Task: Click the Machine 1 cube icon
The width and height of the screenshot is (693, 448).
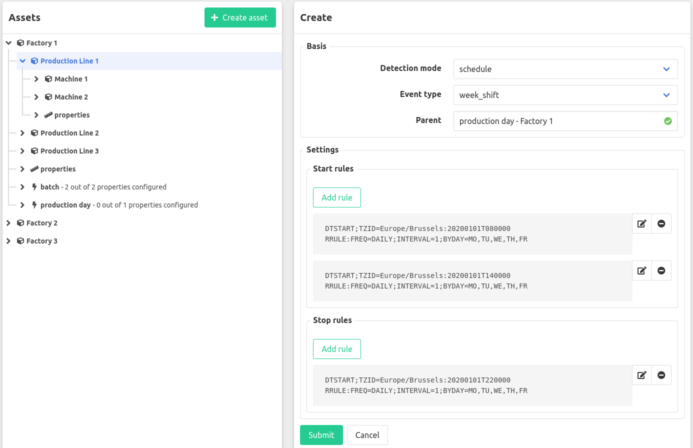Action: click(48, 79)
